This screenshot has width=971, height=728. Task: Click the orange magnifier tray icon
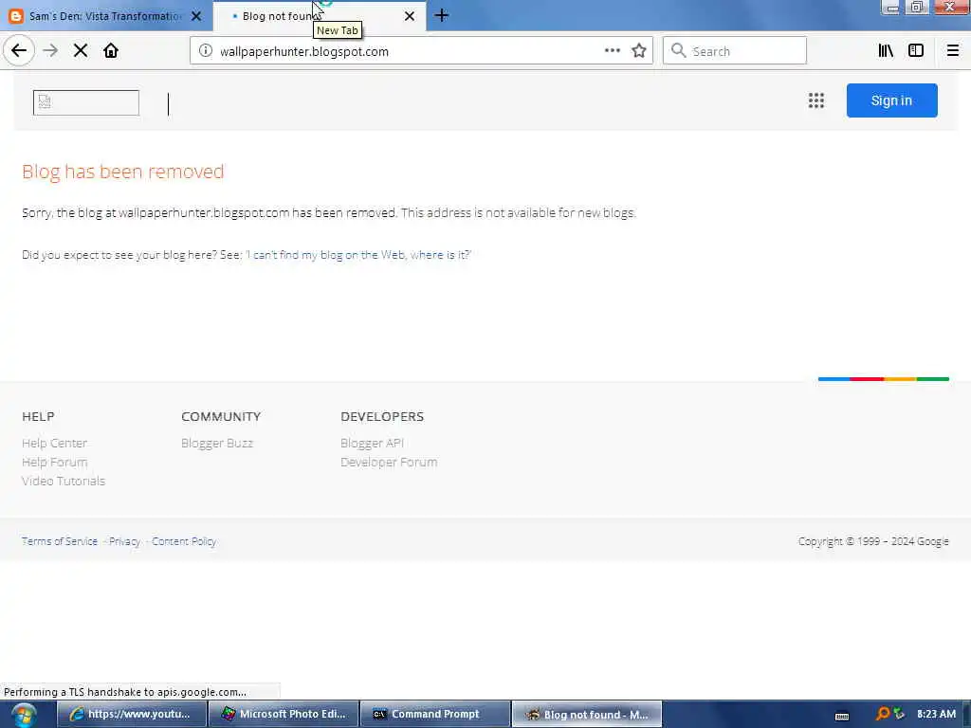pyautogui.click(x=883, y=714)
